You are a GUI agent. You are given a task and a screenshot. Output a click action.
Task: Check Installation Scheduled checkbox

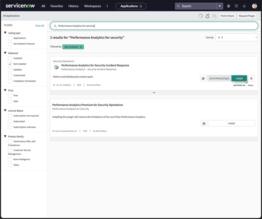[10, 81]
